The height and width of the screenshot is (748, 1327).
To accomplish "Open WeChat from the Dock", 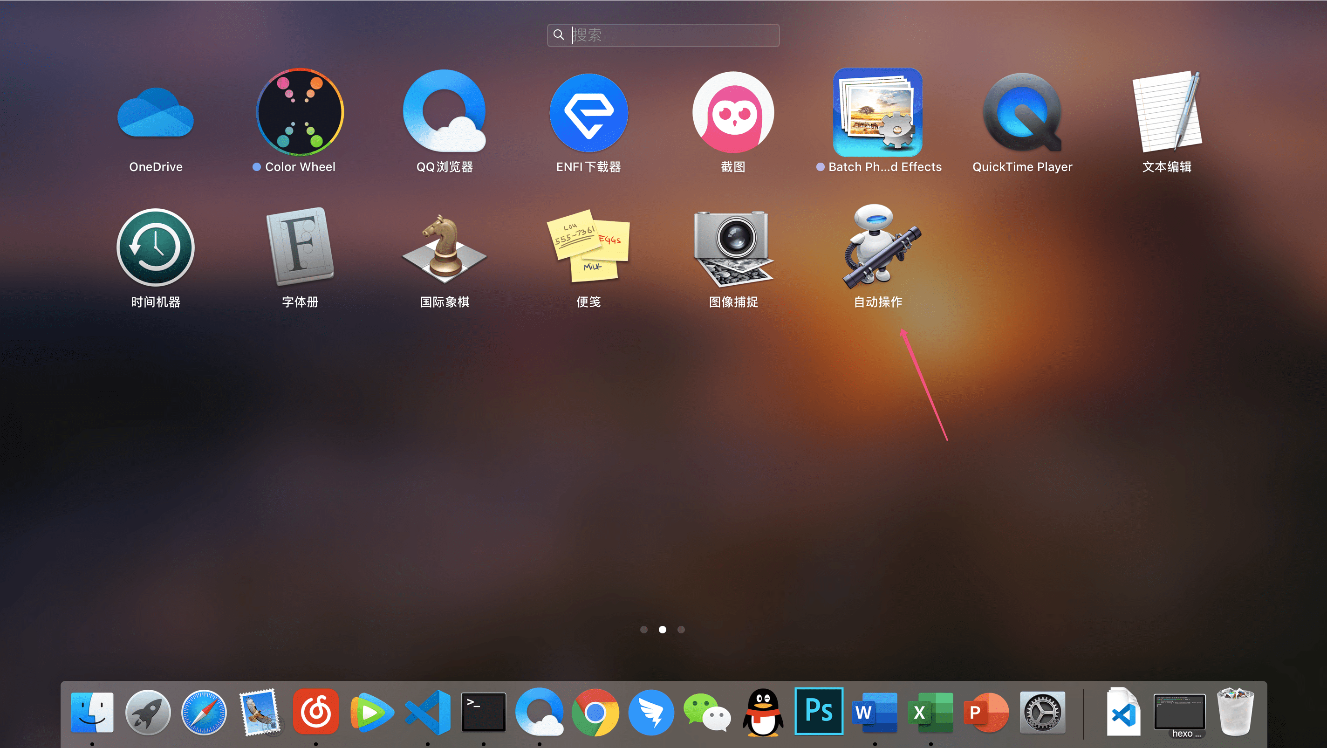I will 707,713.
